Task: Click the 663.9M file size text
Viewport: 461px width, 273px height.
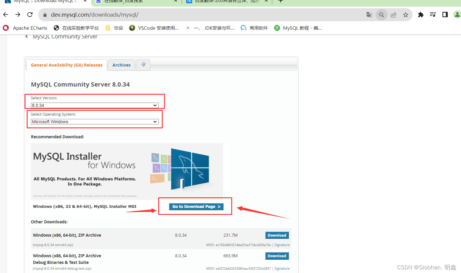Action: [230, 256]
